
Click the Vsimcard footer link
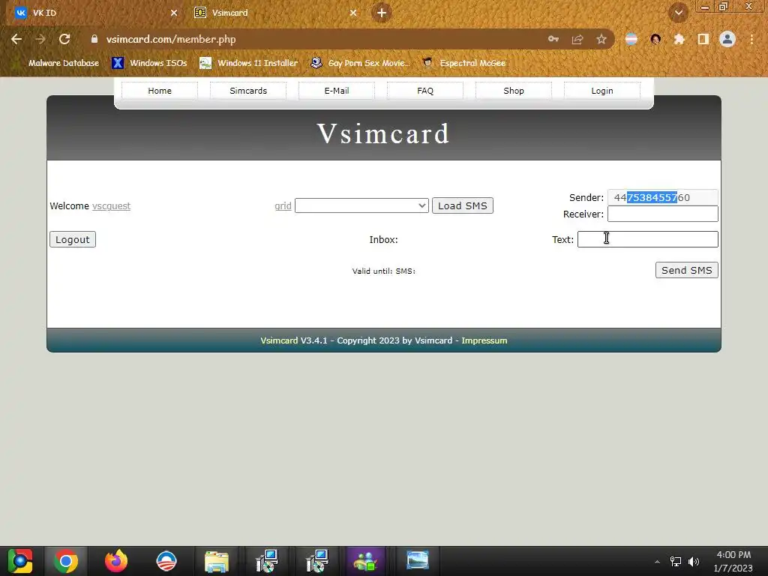point(279,340)
